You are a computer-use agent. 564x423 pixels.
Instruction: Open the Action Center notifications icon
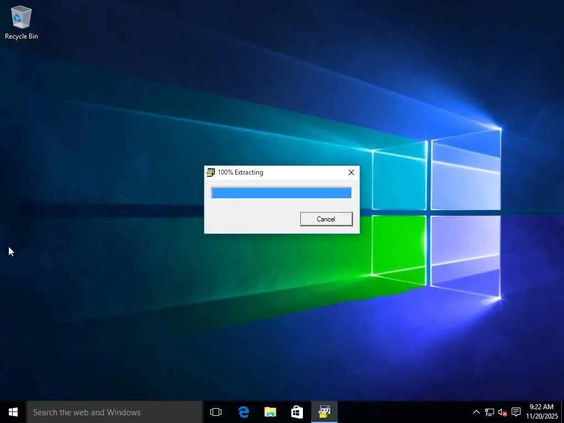(x=516, y=412)
